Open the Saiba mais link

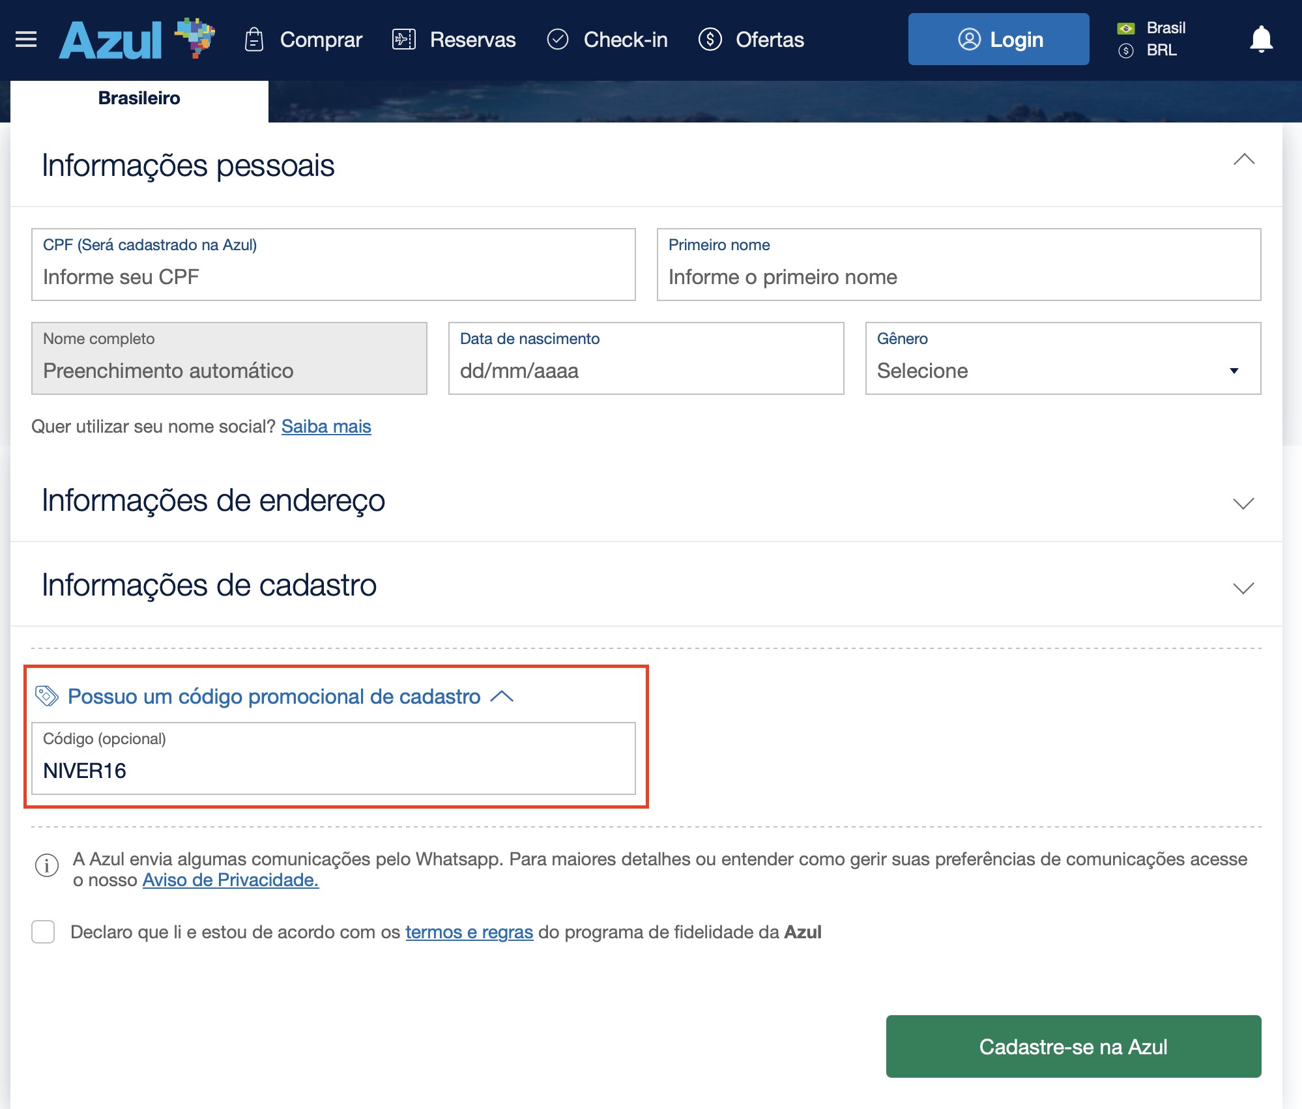(326, 426)
